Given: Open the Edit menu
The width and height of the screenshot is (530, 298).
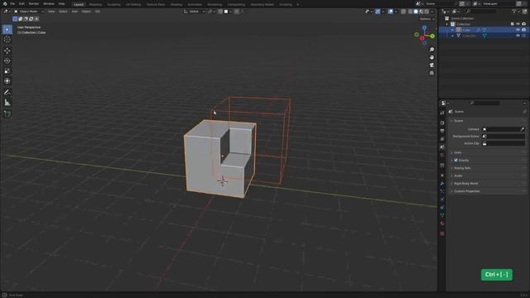Looking at the screenshot, I should (22, 3).
